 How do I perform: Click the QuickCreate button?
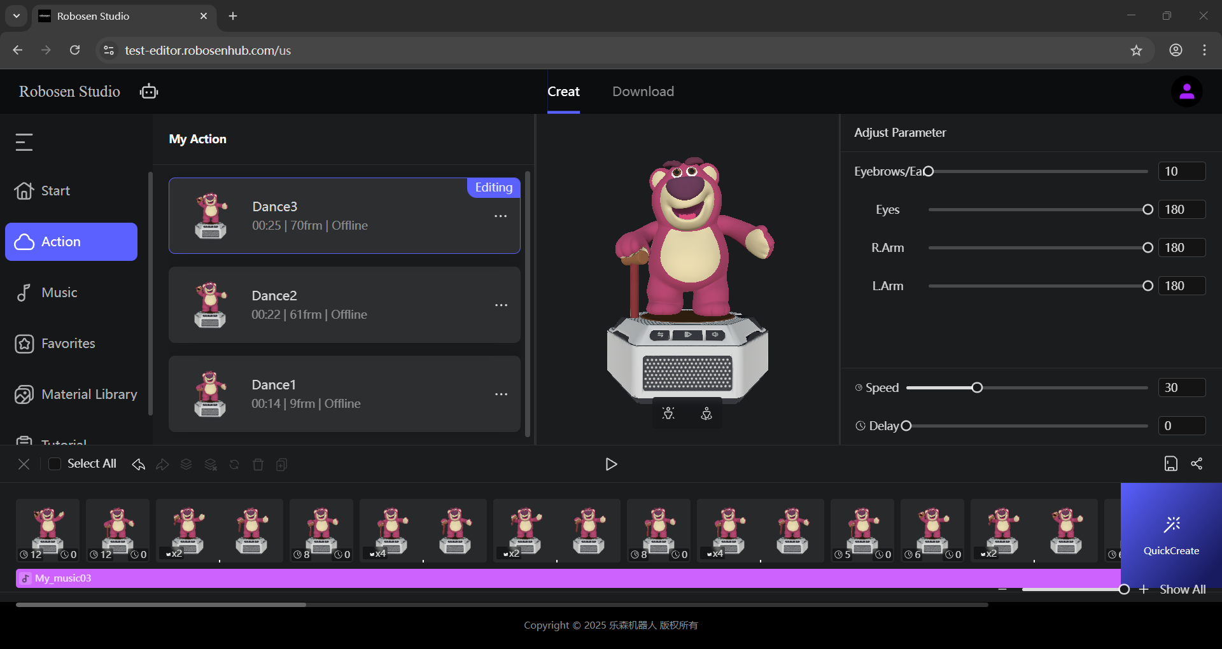tap(1171, 534)
